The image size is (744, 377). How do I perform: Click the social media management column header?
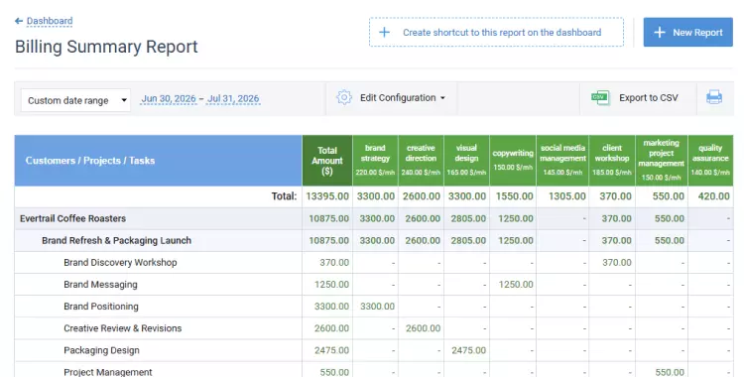pyautogui.click(x=562, y=161)
